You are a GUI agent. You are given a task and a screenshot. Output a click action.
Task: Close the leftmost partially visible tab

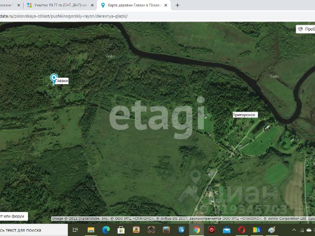(19, 5)
